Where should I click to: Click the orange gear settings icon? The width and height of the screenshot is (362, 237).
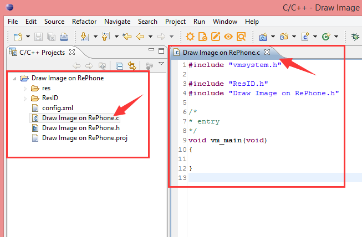190,37
